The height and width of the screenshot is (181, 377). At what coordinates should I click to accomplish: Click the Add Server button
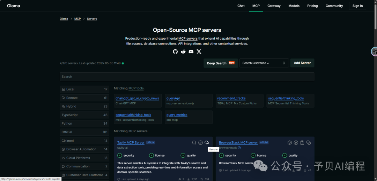(x=302, y=63)
